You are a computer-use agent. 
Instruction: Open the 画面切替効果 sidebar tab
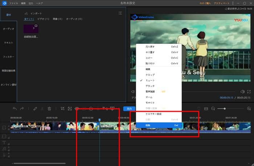pos(8,71)
